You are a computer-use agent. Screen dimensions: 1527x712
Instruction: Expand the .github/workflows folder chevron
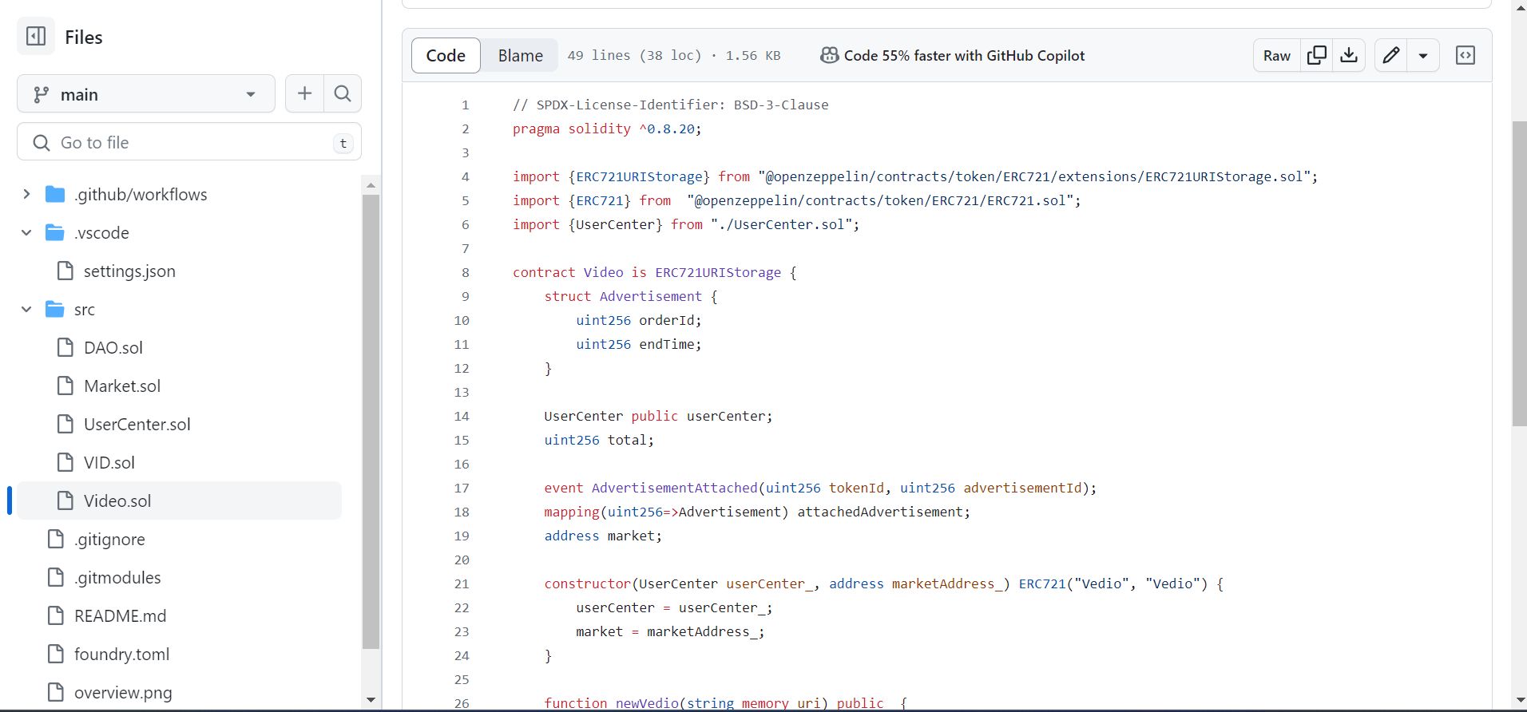pos(26,194)
